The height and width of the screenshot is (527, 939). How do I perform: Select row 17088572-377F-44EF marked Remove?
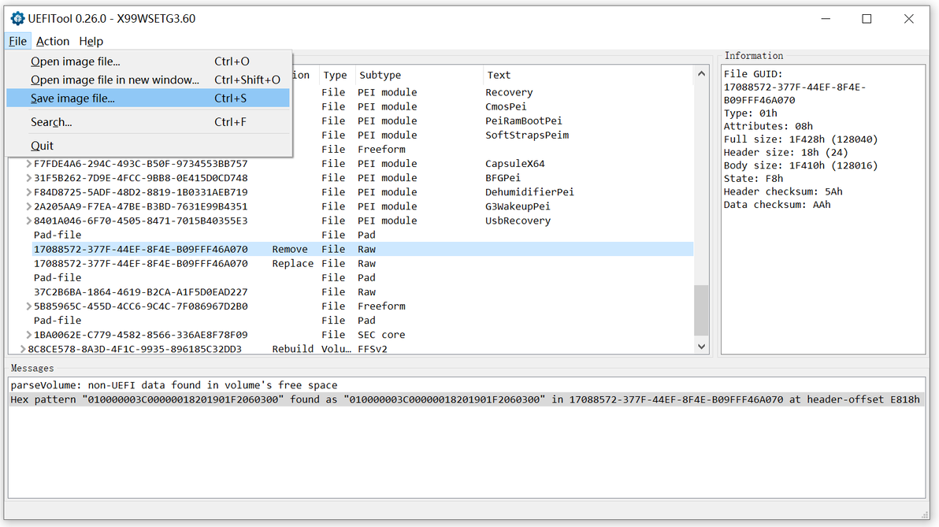pos(363,249)
